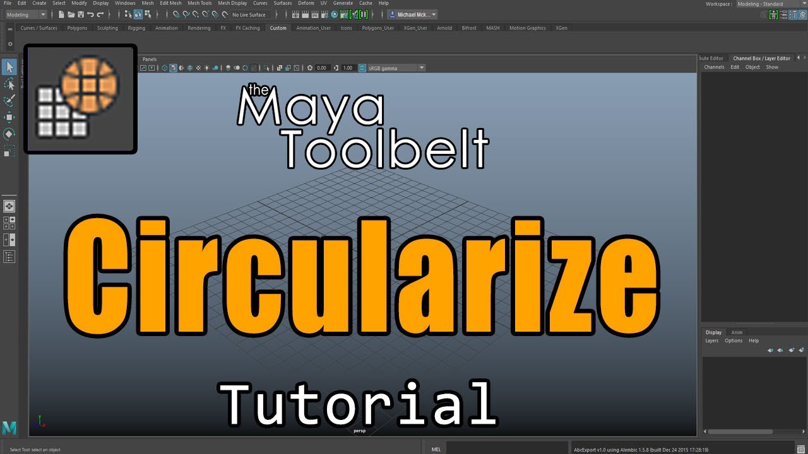The width and height of the screenshot is (808, 454).
Task: Show the Outliner layout button
Action: coord(9,256)
